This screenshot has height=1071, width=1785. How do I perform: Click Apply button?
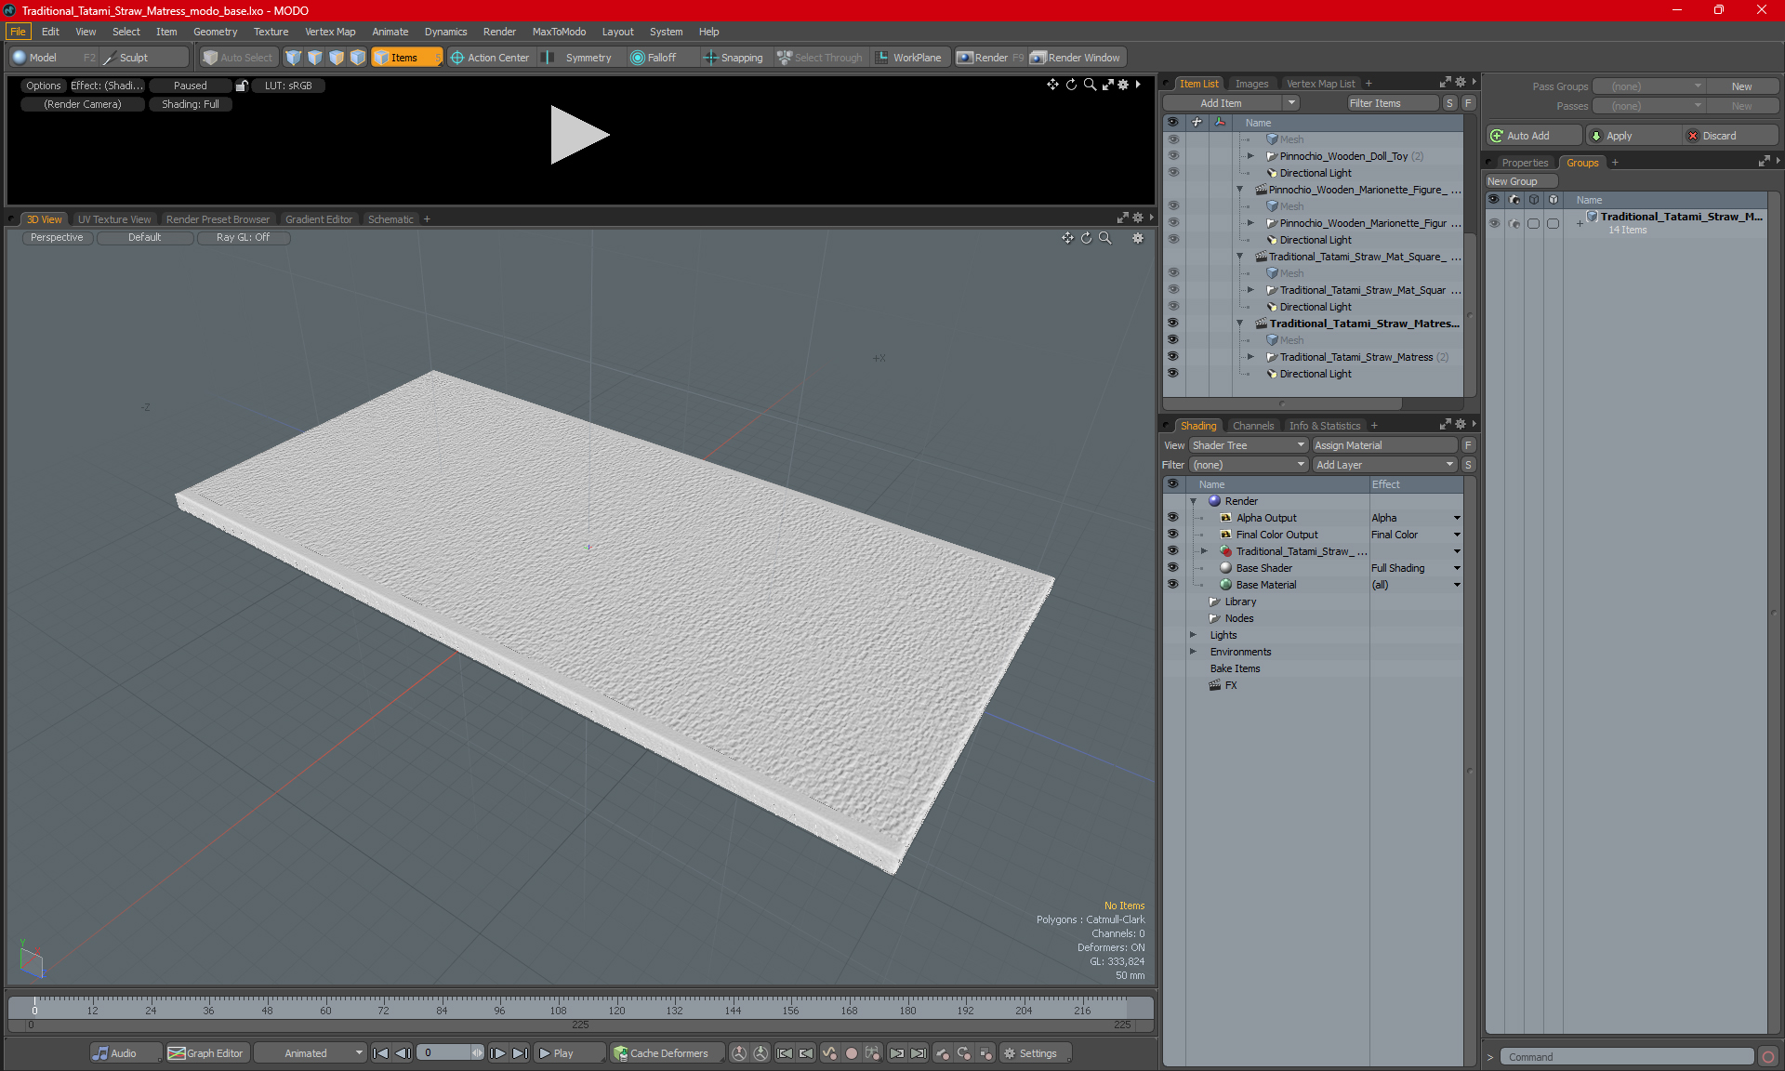tap(1633, 136)
